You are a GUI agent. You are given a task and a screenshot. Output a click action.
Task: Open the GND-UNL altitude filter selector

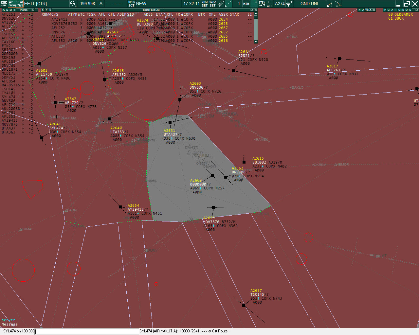[310, 4]
